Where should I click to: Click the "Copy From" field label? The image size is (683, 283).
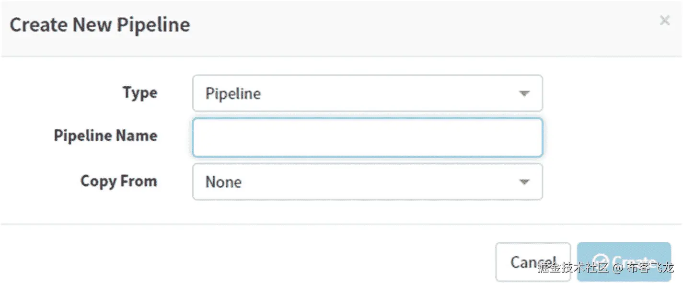click(118, 181)
